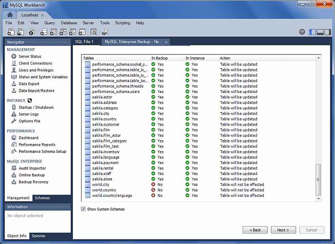
Task: Switch to the Schemas navigator tab
Action: (x=42, y=198)
